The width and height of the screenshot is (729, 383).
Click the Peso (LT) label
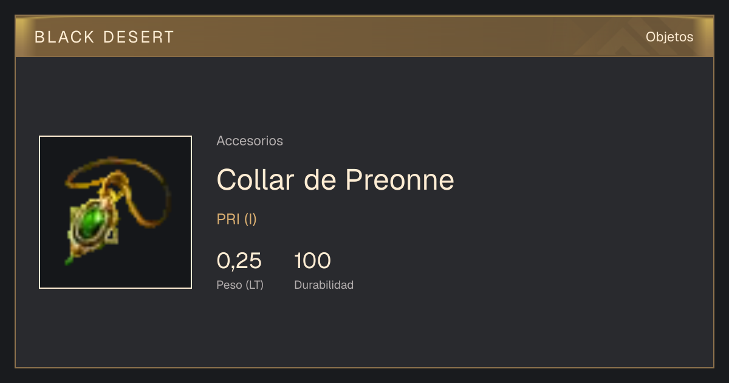240,285
